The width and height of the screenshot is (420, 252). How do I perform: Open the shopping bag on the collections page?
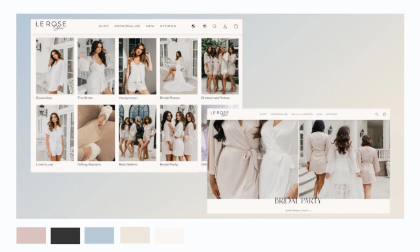coord(236,26)
